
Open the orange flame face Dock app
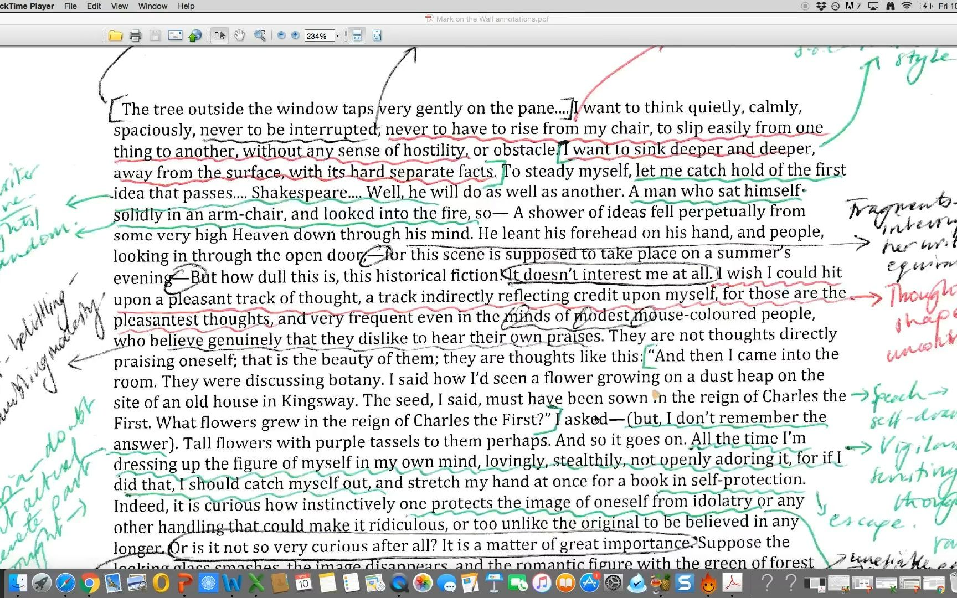point(708,583)
